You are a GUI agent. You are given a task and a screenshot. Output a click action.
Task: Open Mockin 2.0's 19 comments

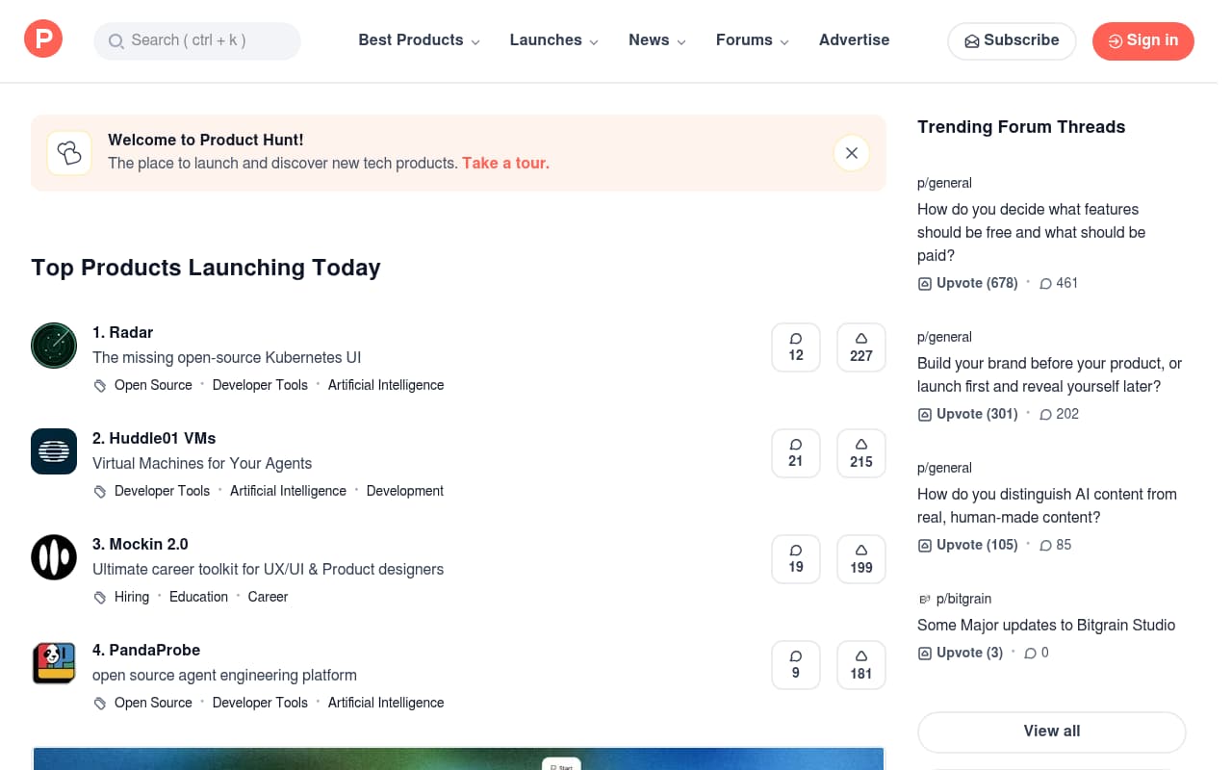[796, 559]
